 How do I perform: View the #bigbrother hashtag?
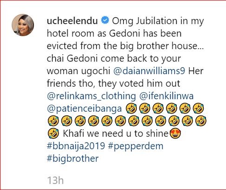coord(73,158)
